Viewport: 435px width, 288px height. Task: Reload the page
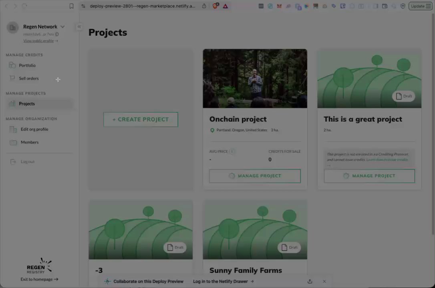[x=24, y=6]
